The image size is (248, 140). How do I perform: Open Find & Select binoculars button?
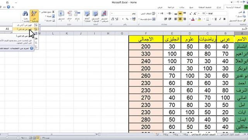pyautogui.click(x=26, y=16)
